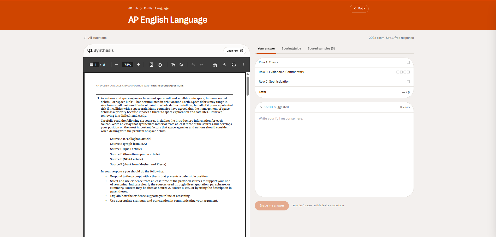The width and height of the screenshot is (496, 237).
Task: Open the Scoring guide tab
Action: point(291,48)
